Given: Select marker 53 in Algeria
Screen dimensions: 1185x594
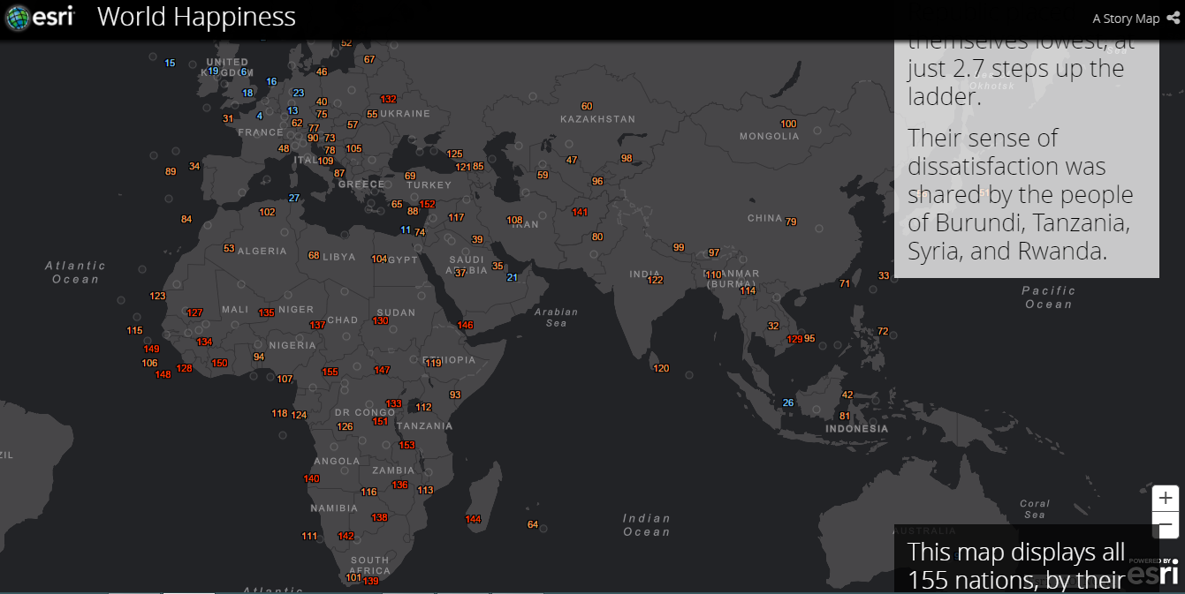Looking at the screenshot, I should (229, 249).
